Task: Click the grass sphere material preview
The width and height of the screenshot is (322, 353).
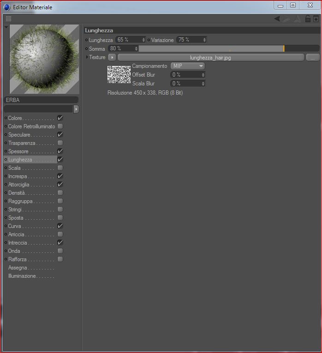Action: pyautogui.click(x=44, y=59)
